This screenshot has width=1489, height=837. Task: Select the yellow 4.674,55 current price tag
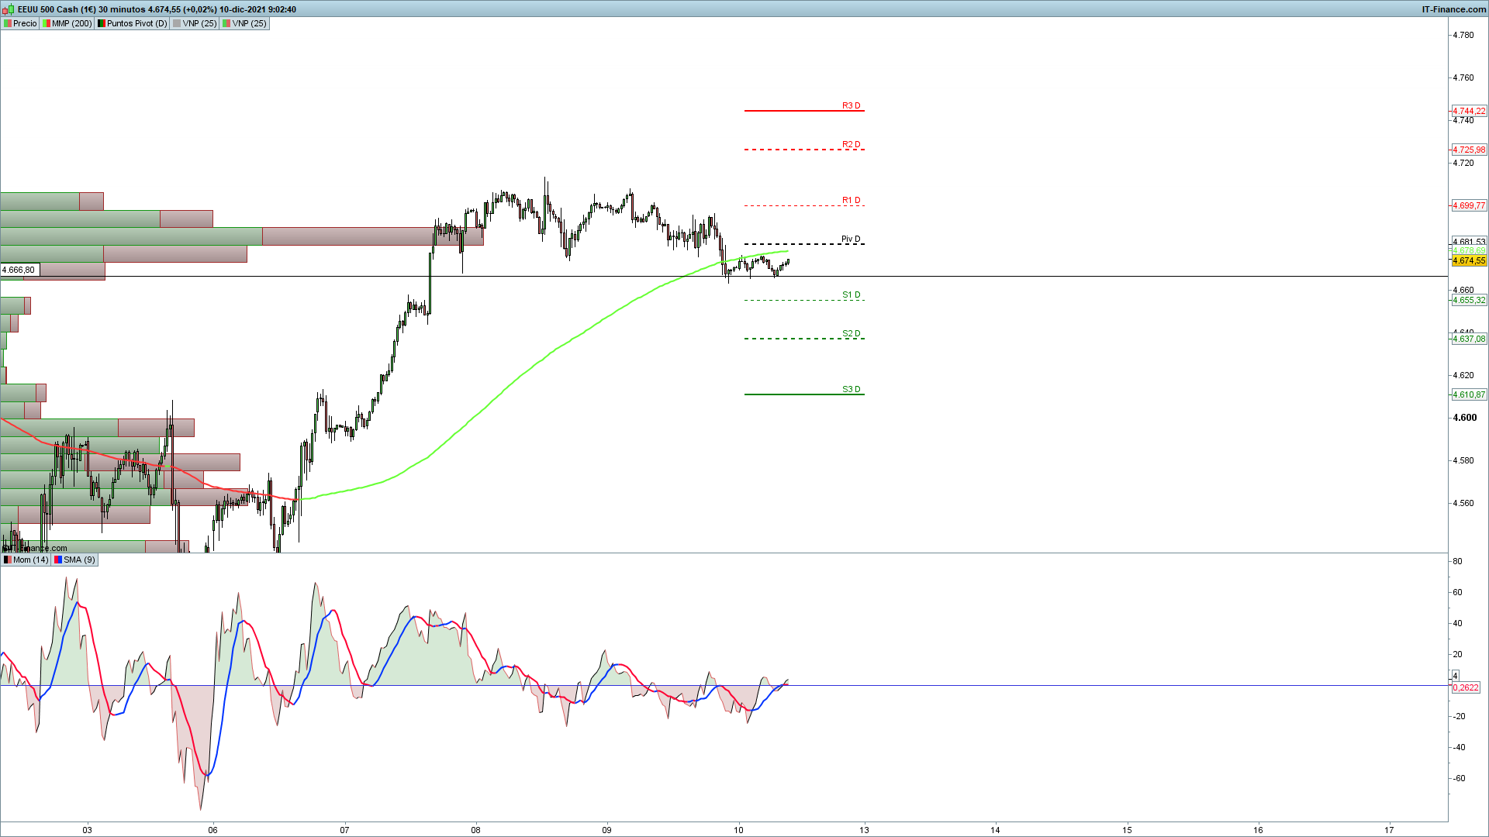1469,260
